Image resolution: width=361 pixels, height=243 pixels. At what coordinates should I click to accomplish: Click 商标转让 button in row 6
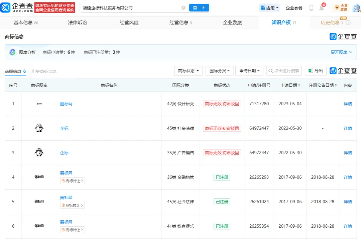tap(73, 230)
